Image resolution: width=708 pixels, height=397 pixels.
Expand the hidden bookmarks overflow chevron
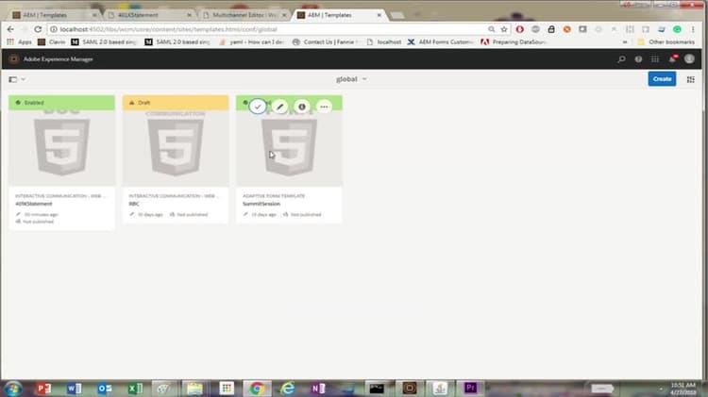click(625, 41)
